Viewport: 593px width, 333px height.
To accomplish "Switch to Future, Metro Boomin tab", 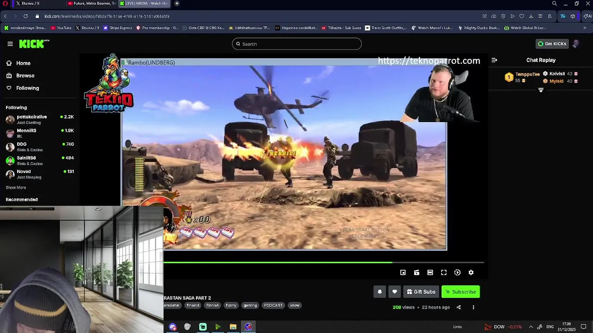I will coord(92,3).
